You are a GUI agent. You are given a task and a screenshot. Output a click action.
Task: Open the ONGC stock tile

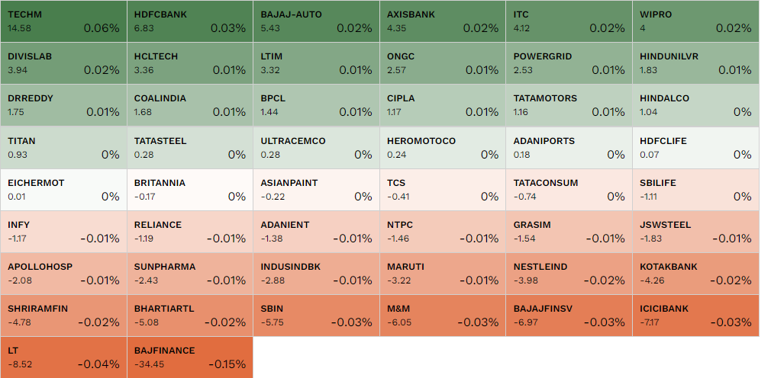pyautogui.click(x=443, y=63)
